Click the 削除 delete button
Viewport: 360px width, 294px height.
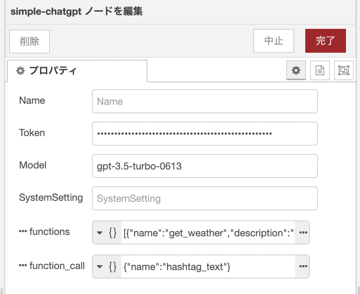[x=29, y=41]
